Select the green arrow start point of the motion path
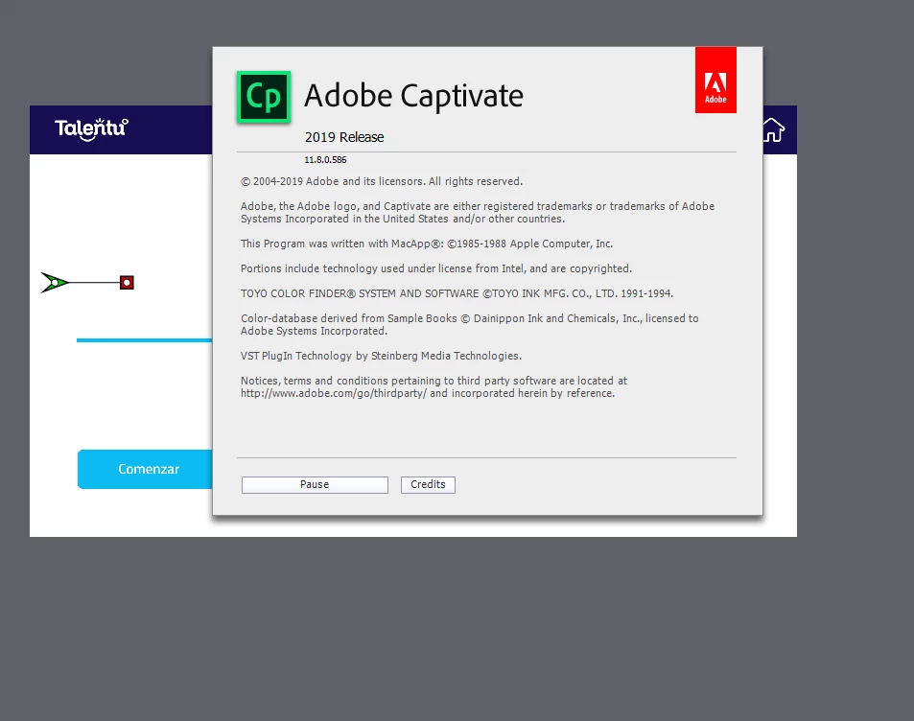The image size is (914, 721). (x=55, y=283)
